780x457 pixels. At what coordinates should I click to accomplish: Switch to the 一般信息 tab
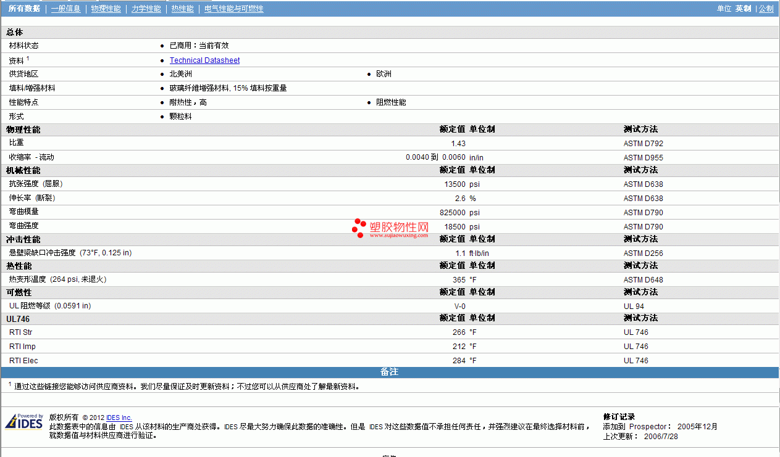pyautogui.click(x=65, y=9)
